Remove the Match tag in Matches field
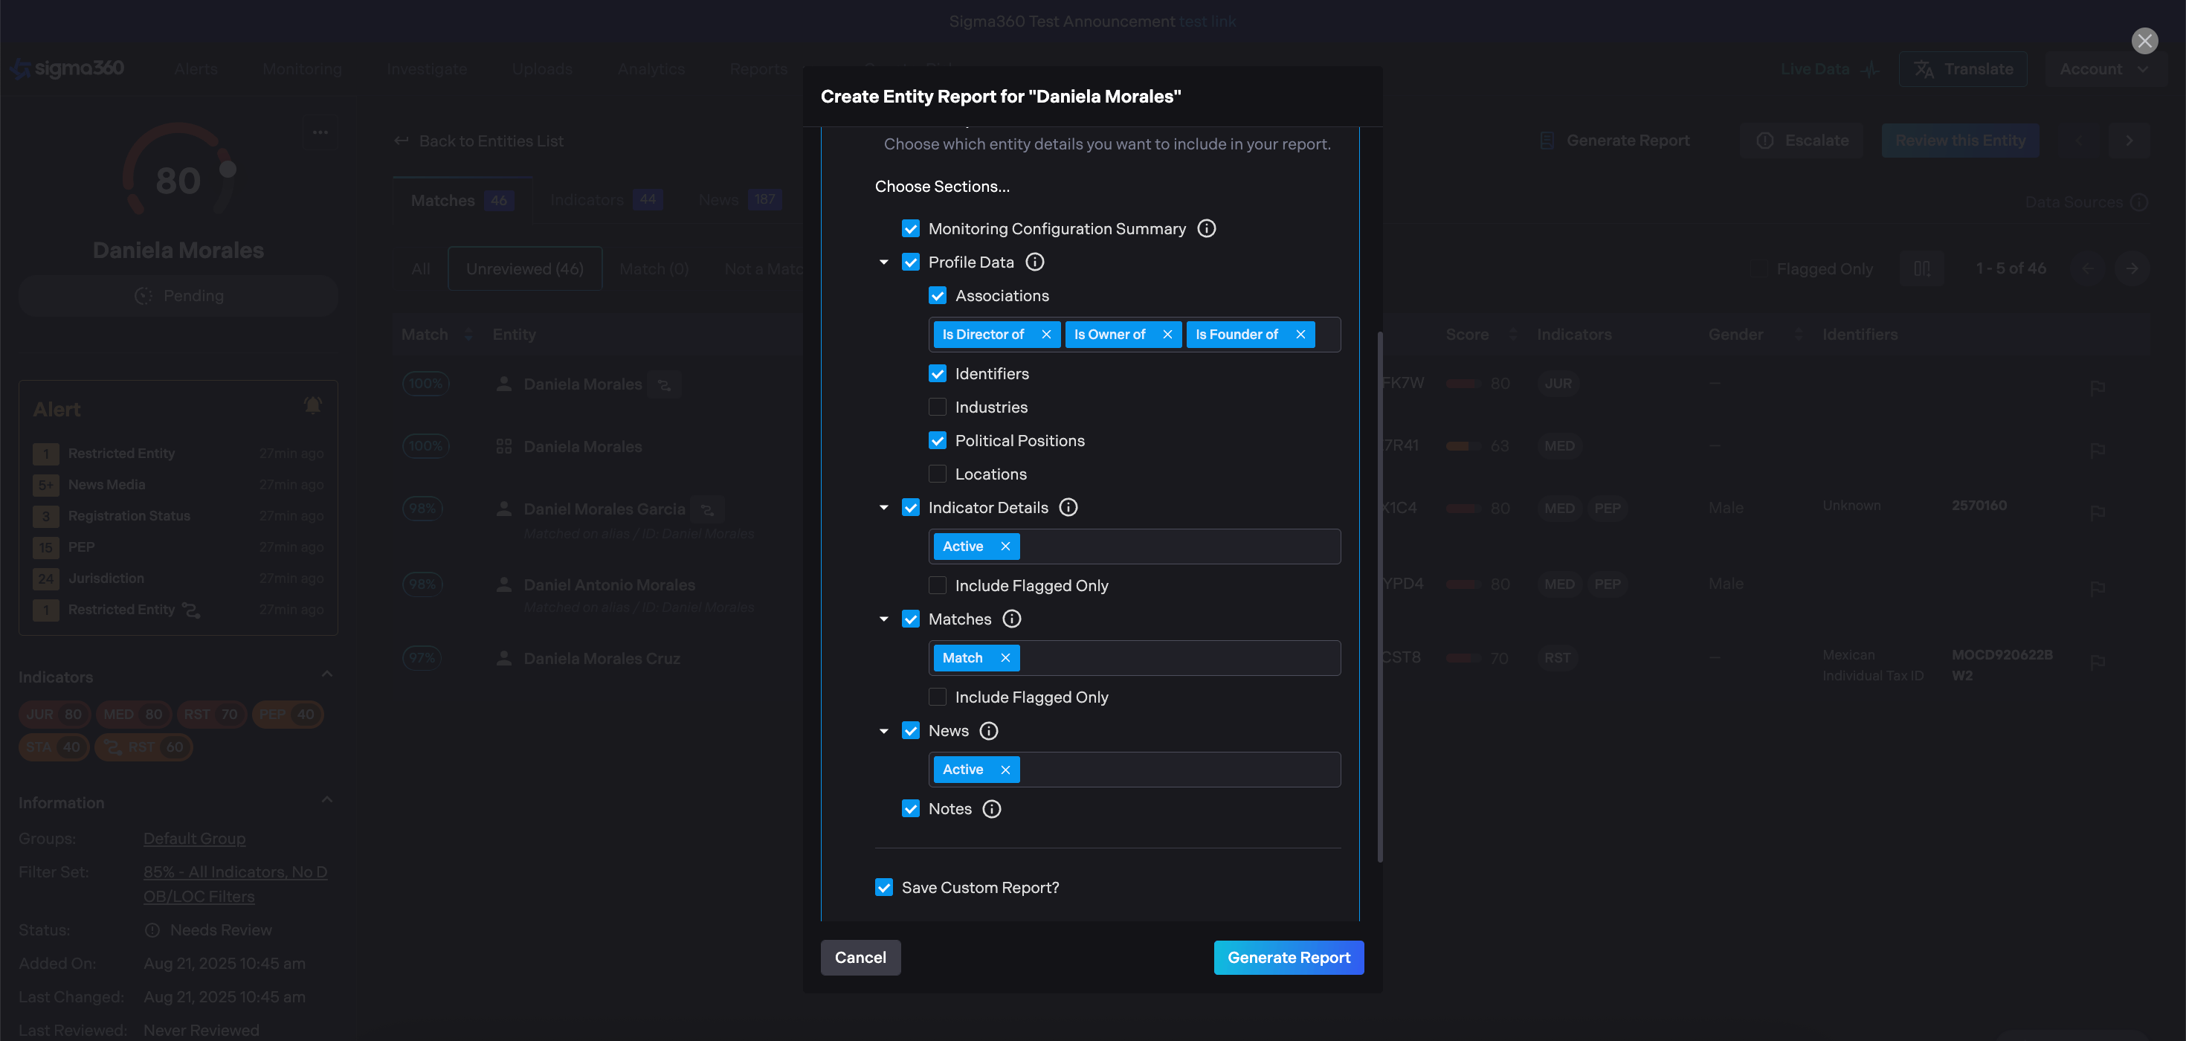This screenshot has width=2186, height=1041. [1005, 657]
